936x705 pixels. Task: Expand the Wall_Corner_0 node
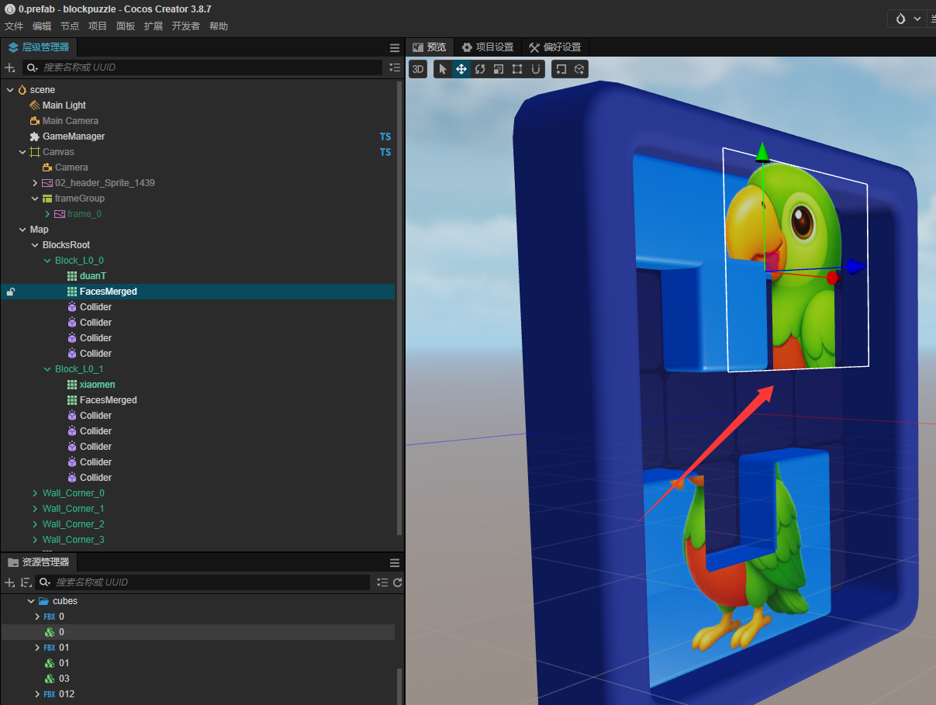(x=35, y=493)
